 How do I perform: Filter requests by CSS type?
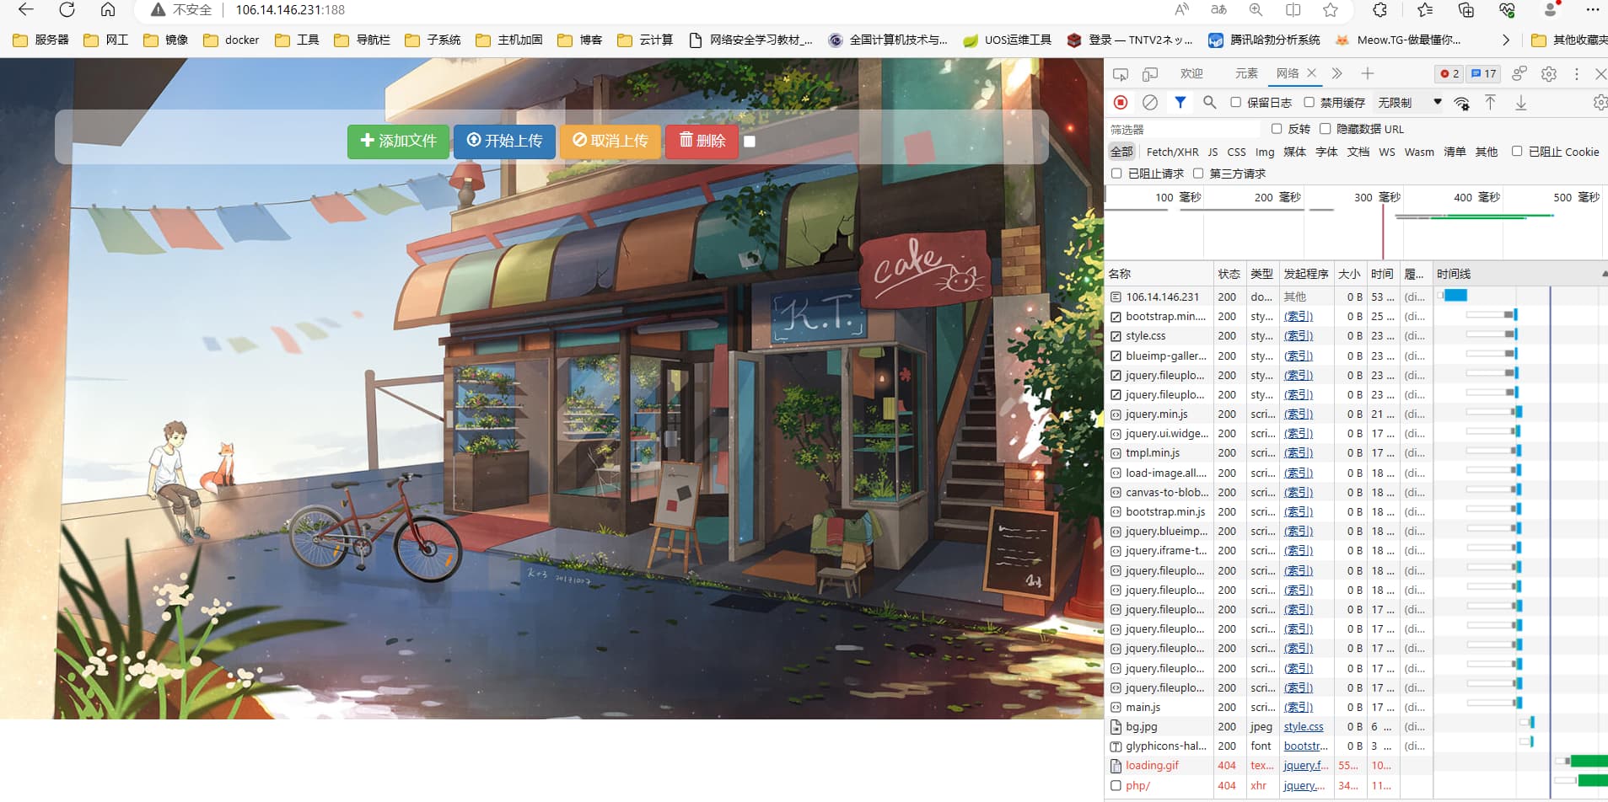click(1236, 152)
